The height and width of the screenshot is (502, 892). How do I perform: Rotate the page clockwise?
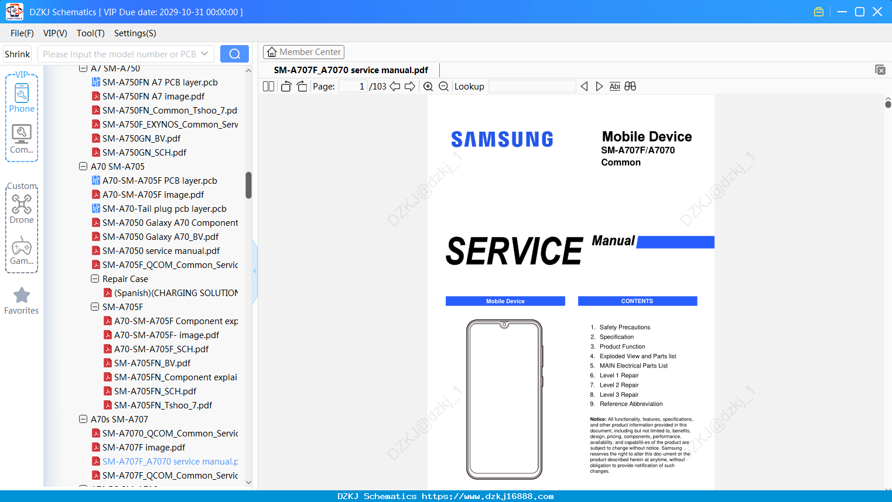coord(302,87)
